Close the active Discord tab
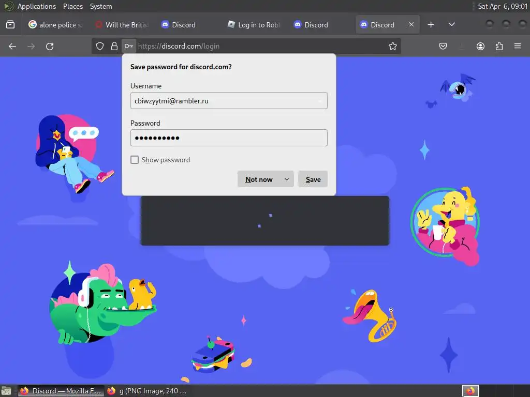530x397 pixels. pyautogui.click(x=411, y=24)
